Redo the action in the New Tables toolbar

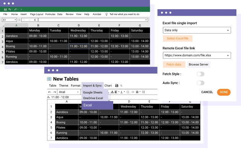pyautogui.click(x=55, y=92)
